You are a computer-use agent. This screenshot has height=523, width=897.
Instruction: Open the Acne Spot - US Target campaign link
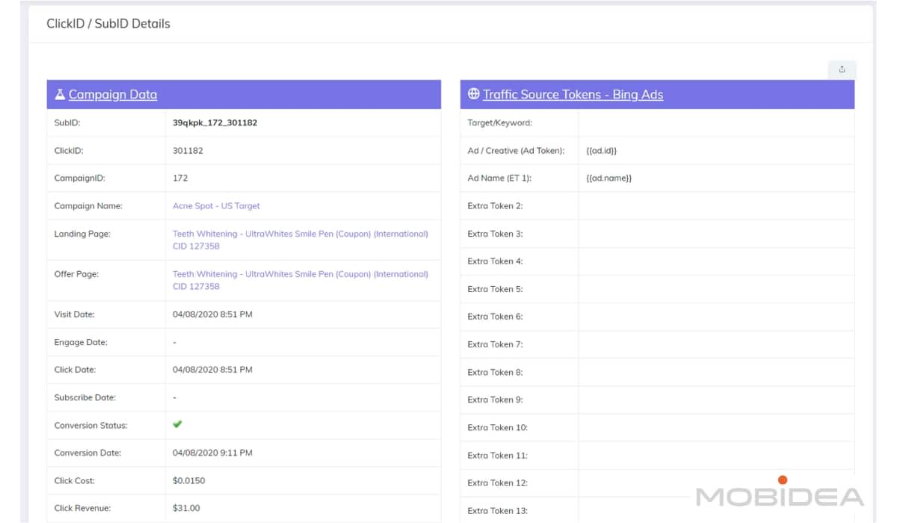tap(216, 205)
